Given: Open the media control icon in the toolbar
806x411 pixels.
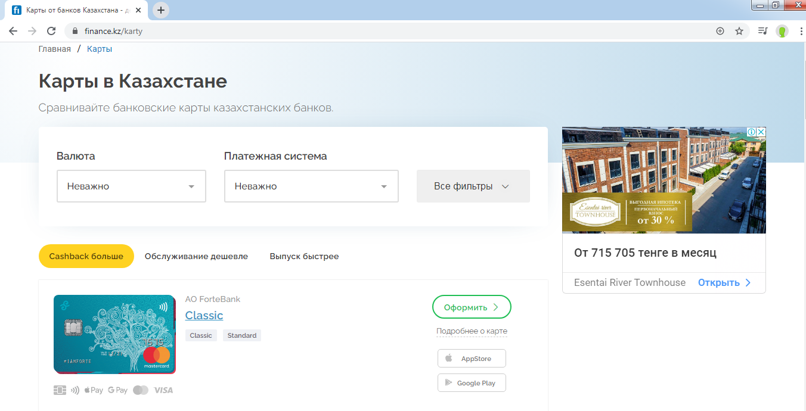Looking at the screenshot, I should tap(762, 31).
